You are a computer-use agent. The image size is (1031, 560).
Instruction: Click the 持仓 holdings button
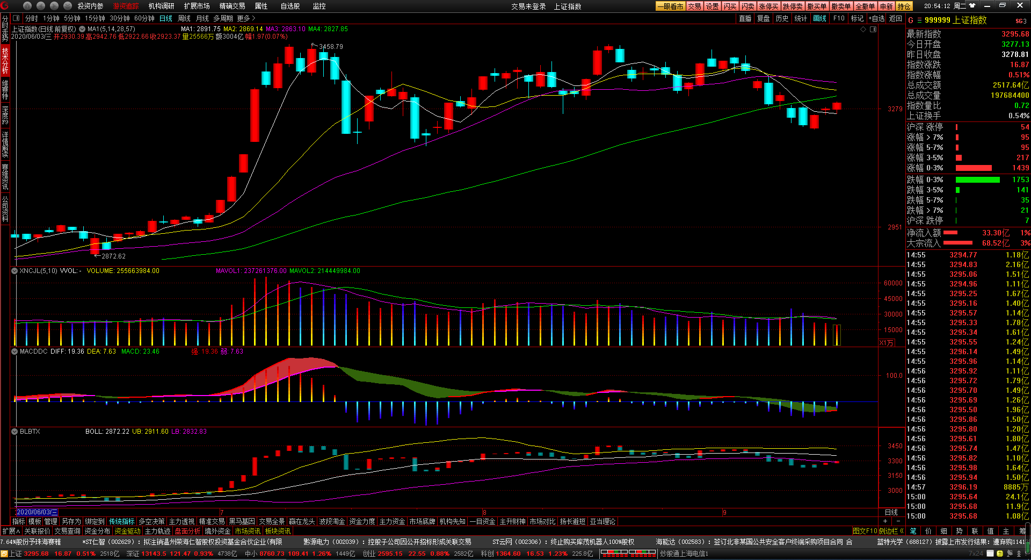tap(904, 6)
